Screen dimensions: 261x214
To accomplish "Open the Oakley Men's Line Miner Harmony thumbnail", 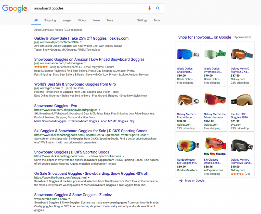I will click(215, 99).
